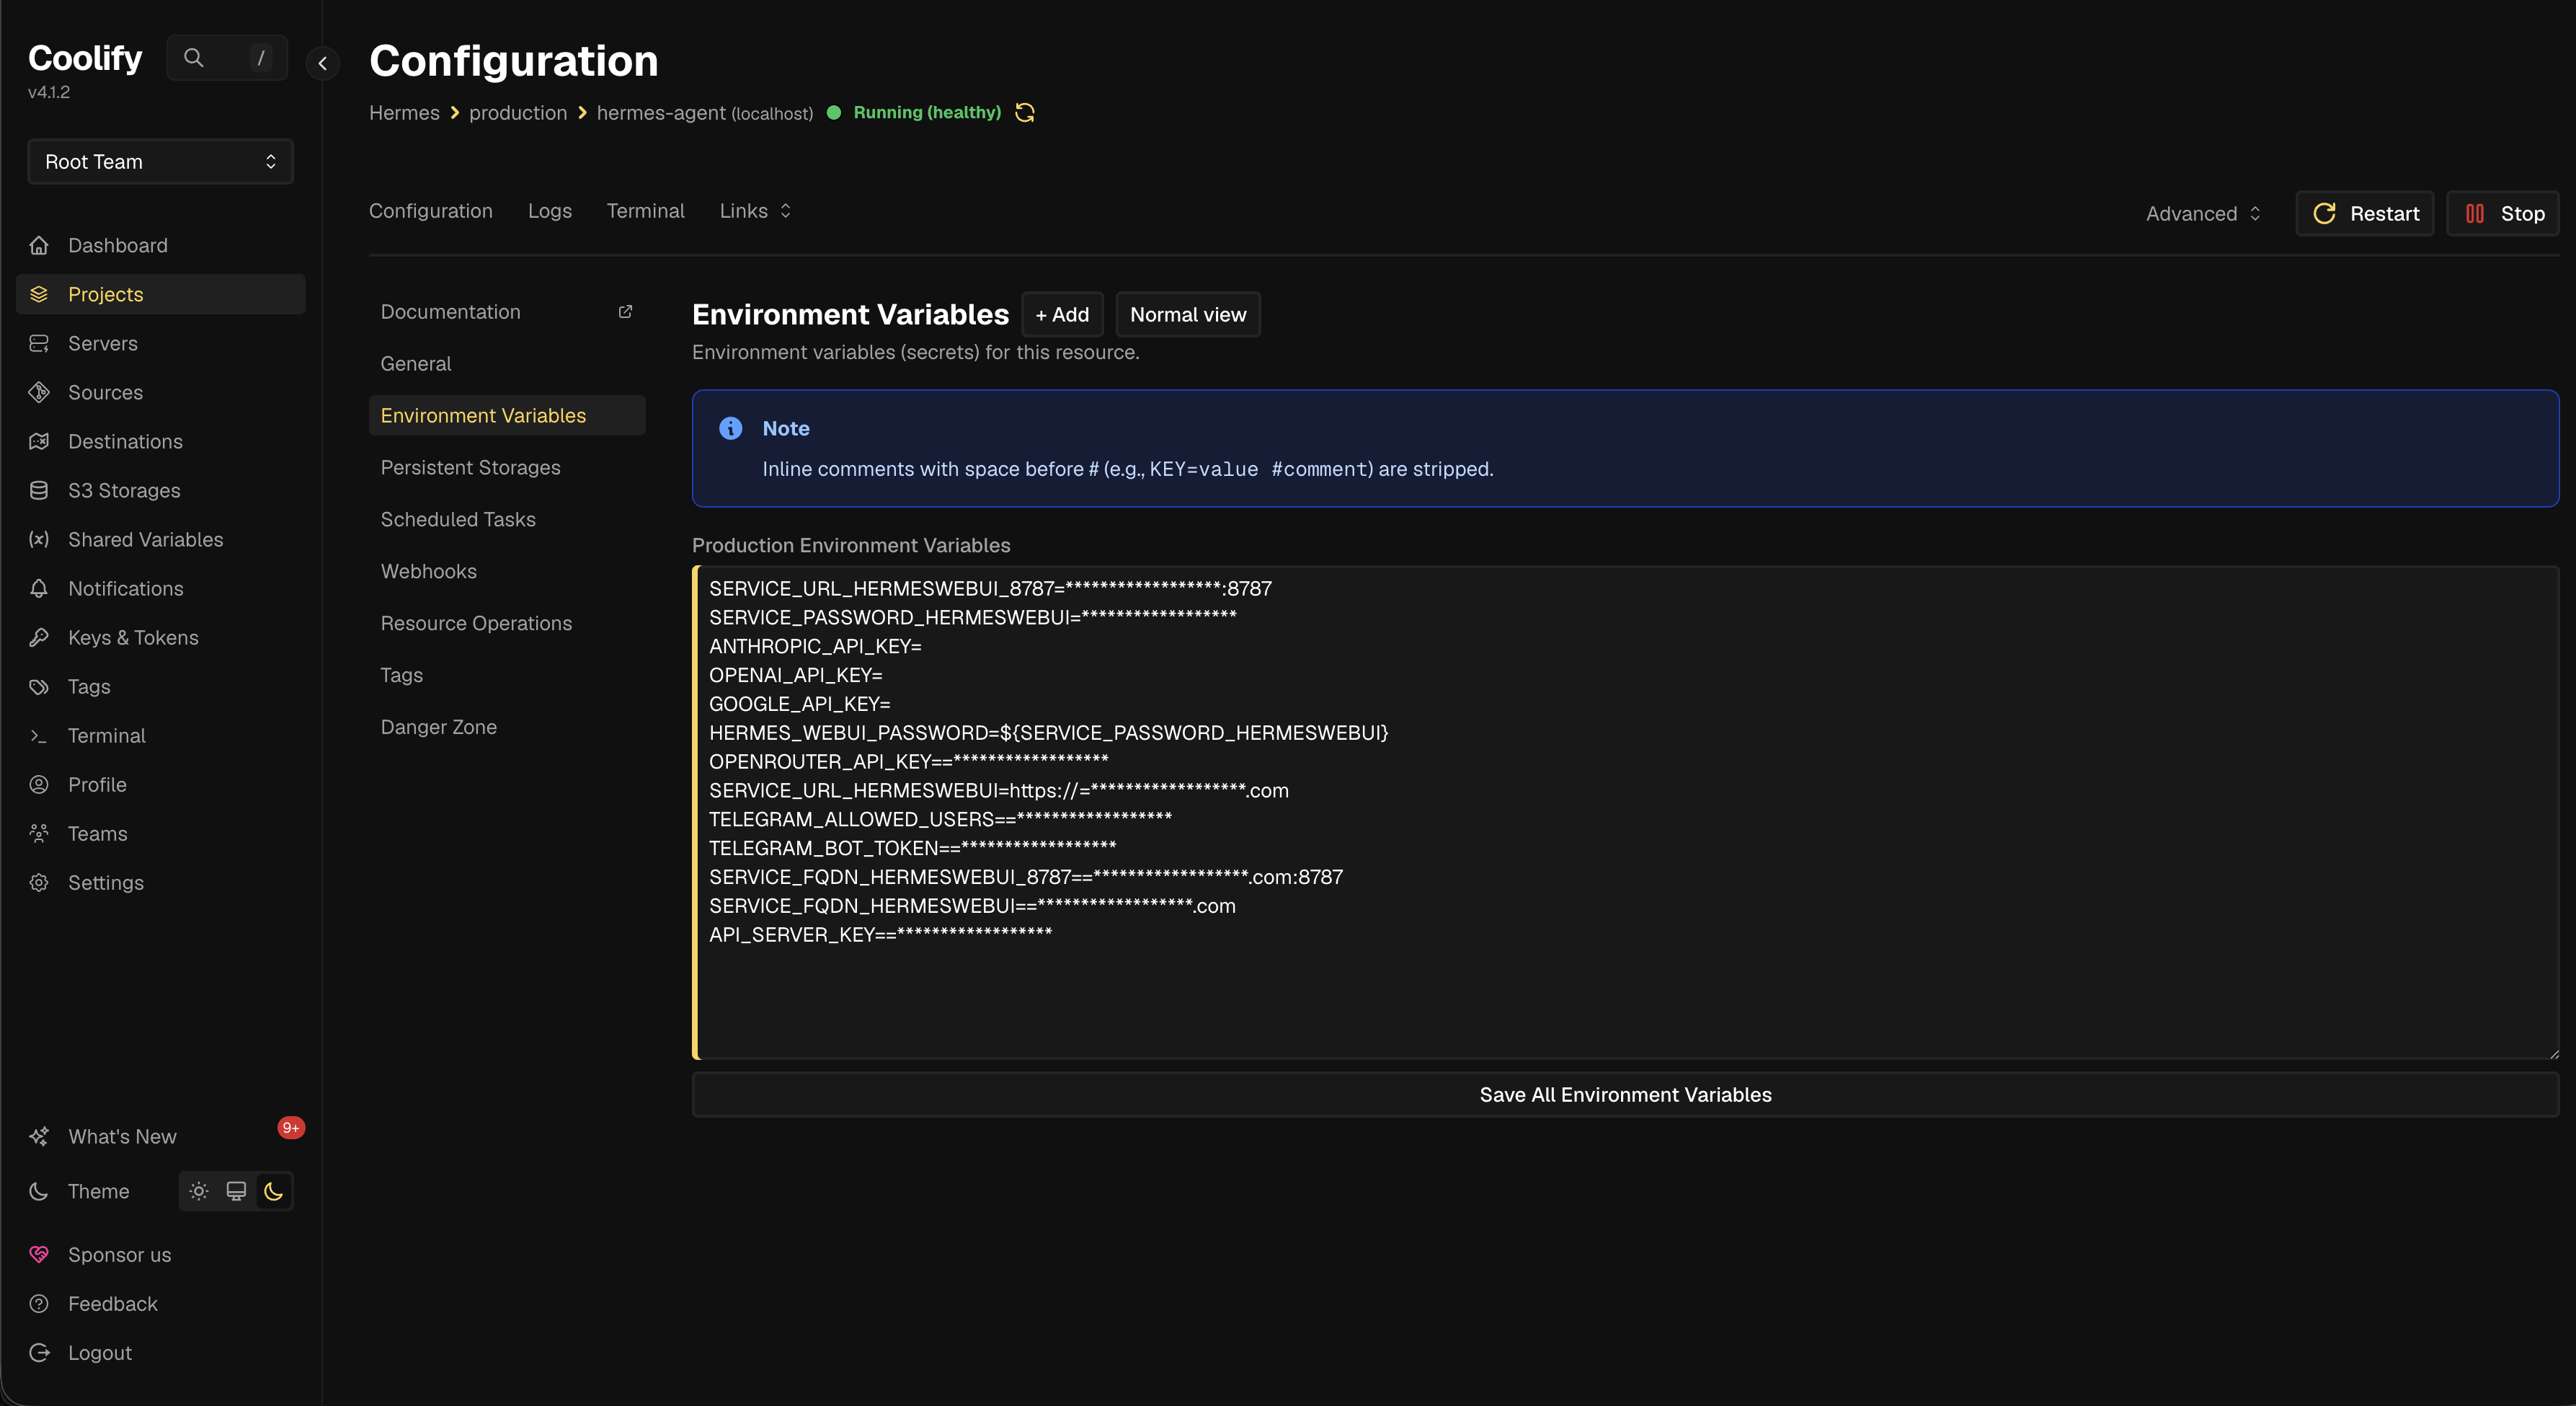
Task: Switch to the Configuration tab
Action: [431, 211]
